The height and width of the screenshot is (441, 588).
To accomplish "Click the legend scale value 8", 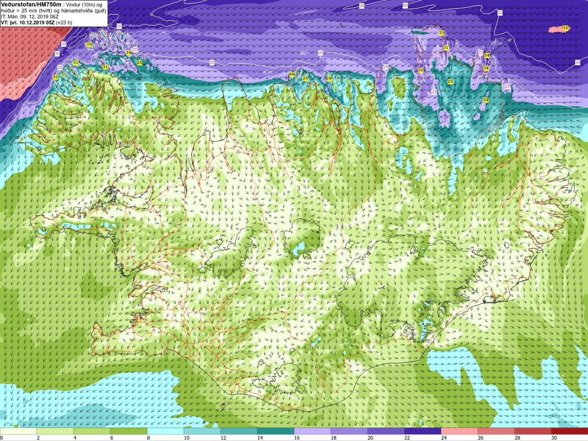I will click(x=149, y=438).
